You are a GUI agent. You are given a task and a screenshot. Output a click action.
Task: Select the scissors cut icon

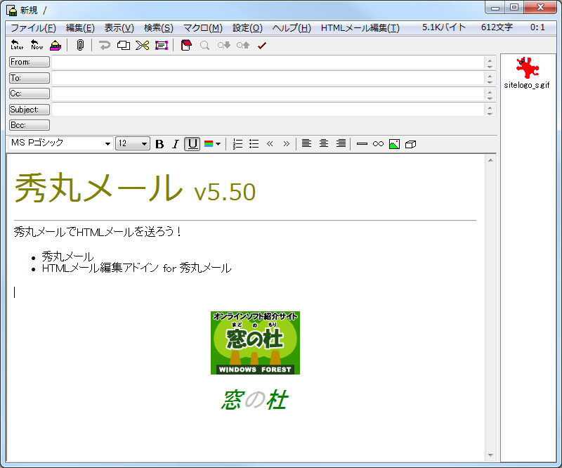tap(142, 46)
